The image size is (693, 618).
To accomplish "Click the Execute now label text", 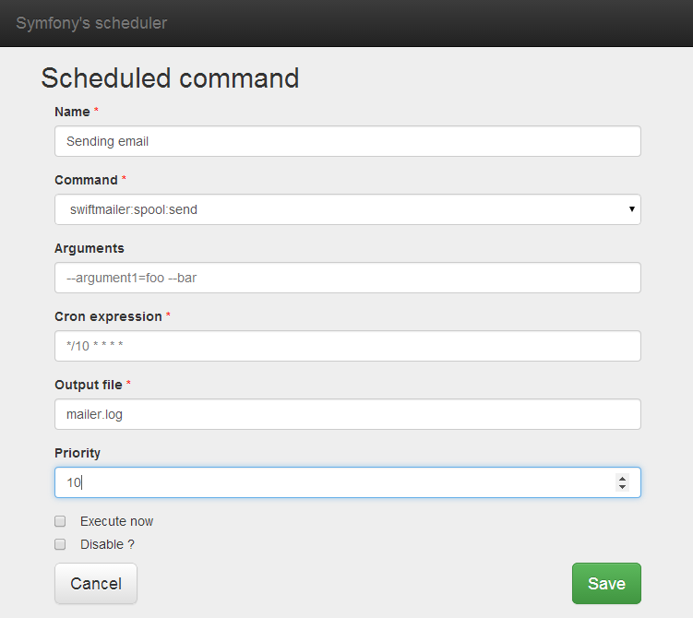I will point(116,521).
